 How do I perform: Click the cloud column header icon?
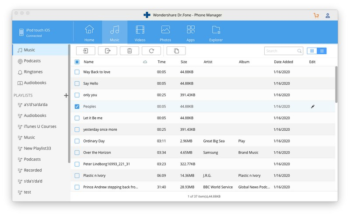(145, 62)
